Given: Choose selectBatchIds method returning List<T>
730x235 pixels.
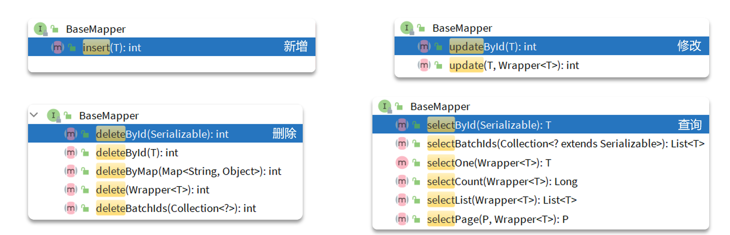Looking at the screenshot, I should (x=565, y=144).
